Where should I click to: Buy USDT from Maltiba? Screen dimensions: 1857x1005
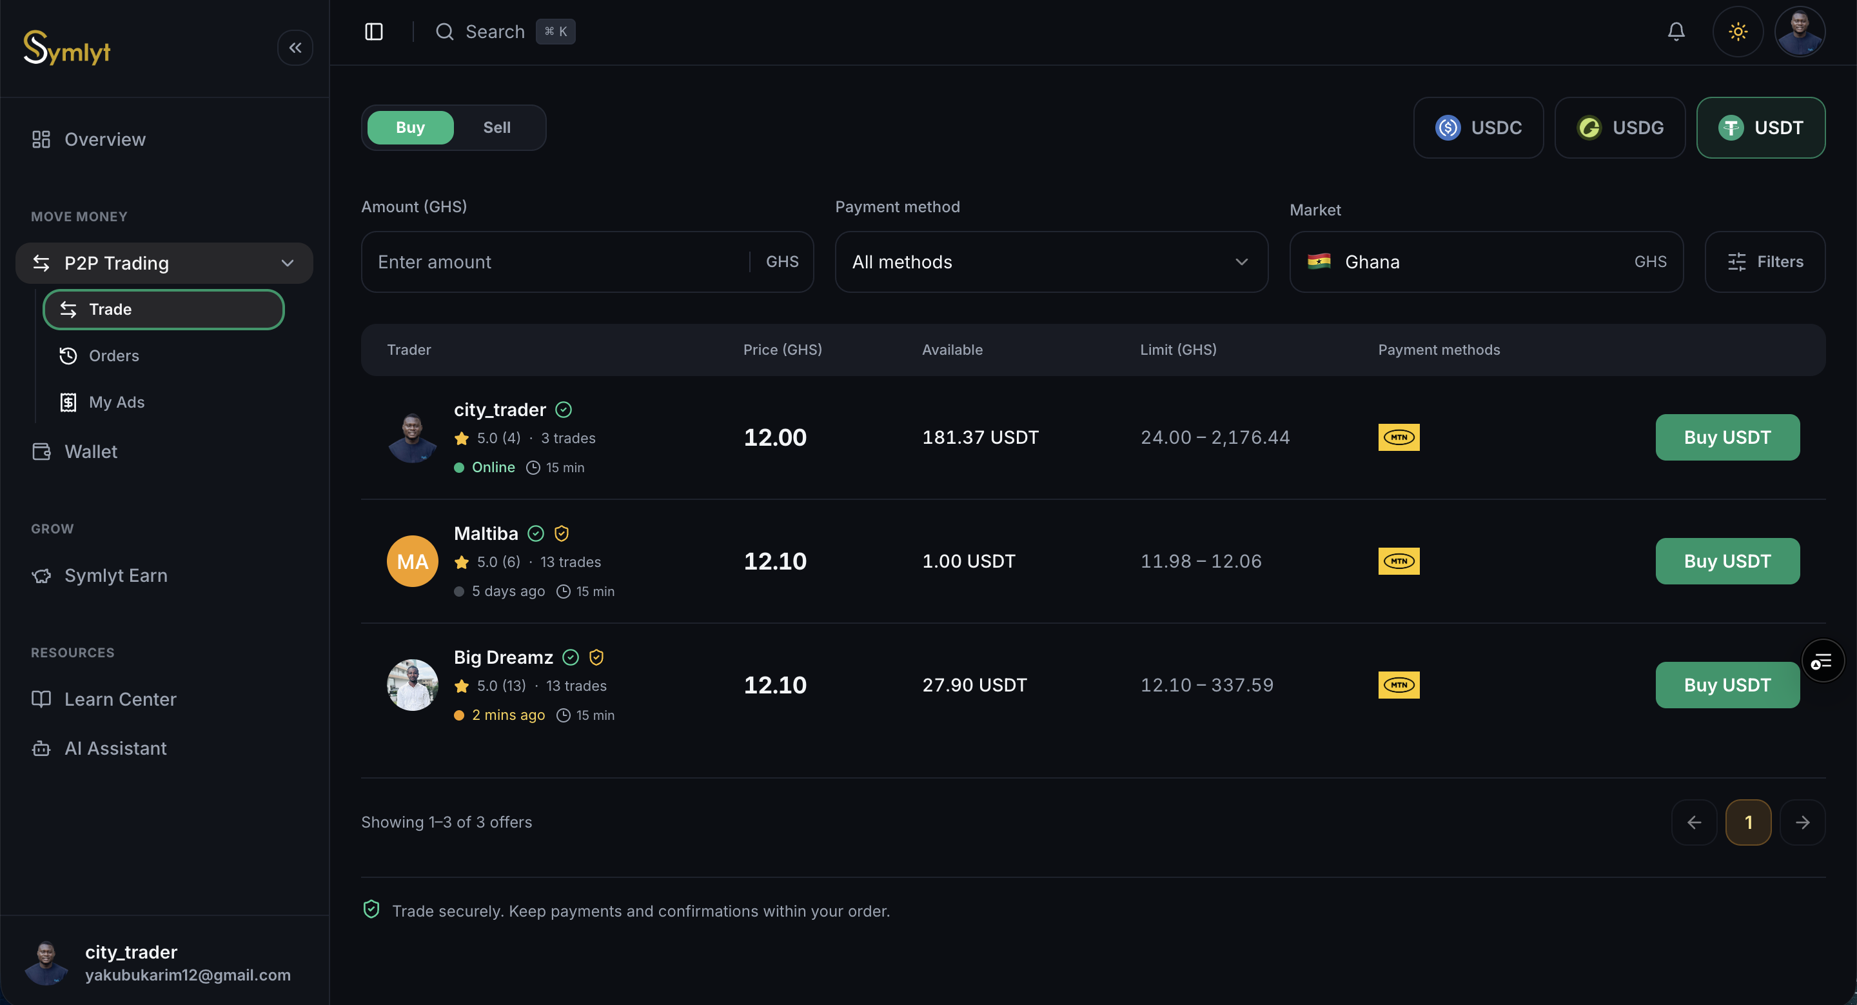click(1727, 562)
